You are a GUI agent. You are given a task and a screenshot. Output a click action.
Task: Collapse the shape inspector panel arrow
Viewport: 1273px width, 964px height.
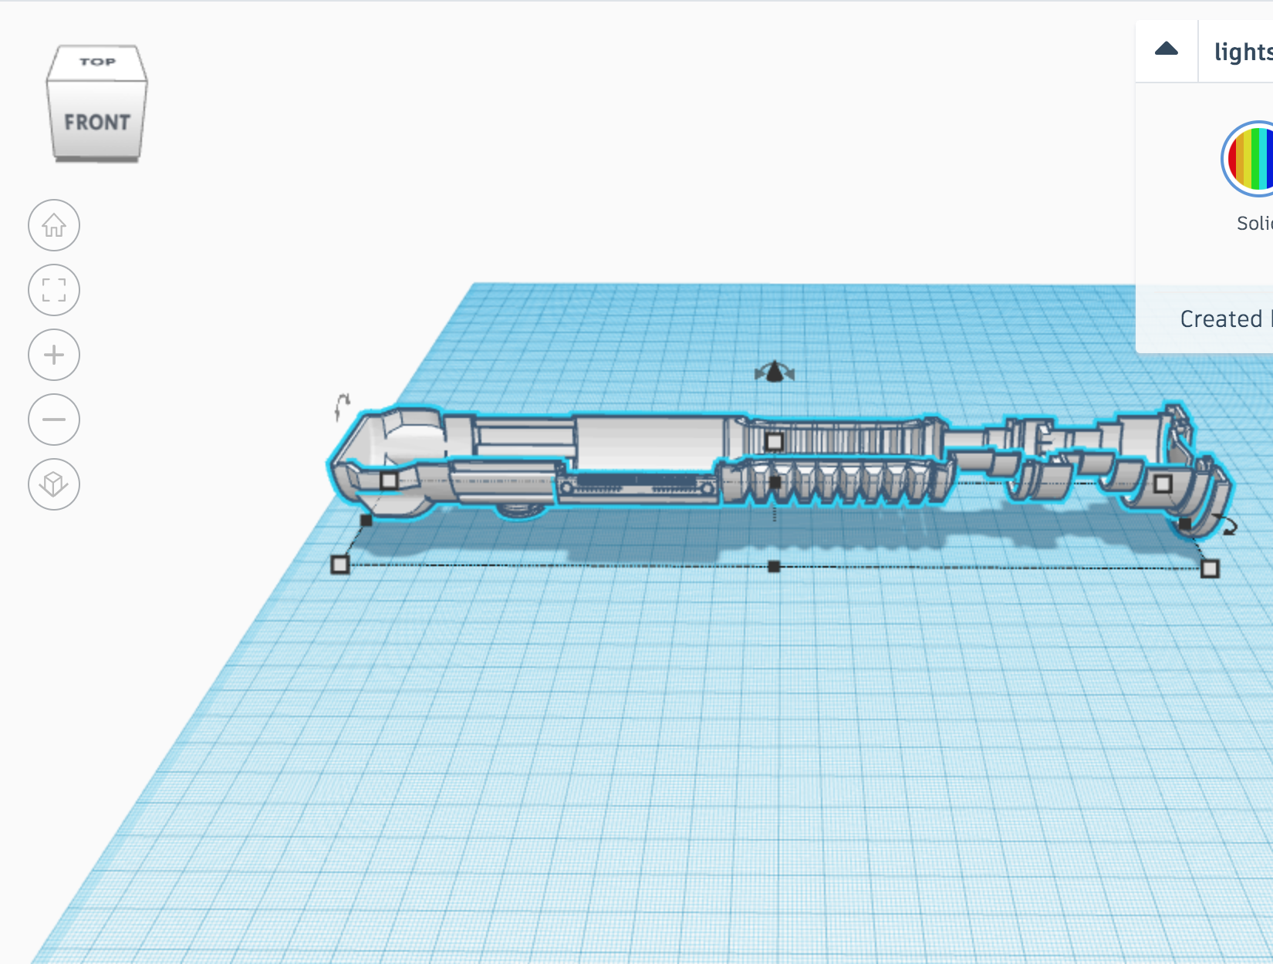tap(1167, 50)
